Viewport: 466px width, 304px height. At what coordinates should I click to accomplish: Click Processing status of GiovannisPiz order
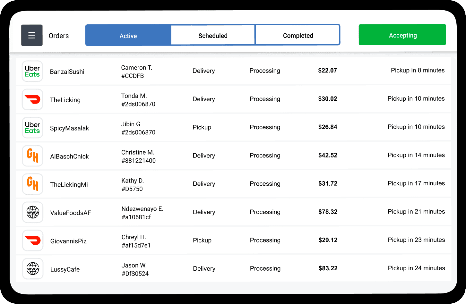click(265, 240)
